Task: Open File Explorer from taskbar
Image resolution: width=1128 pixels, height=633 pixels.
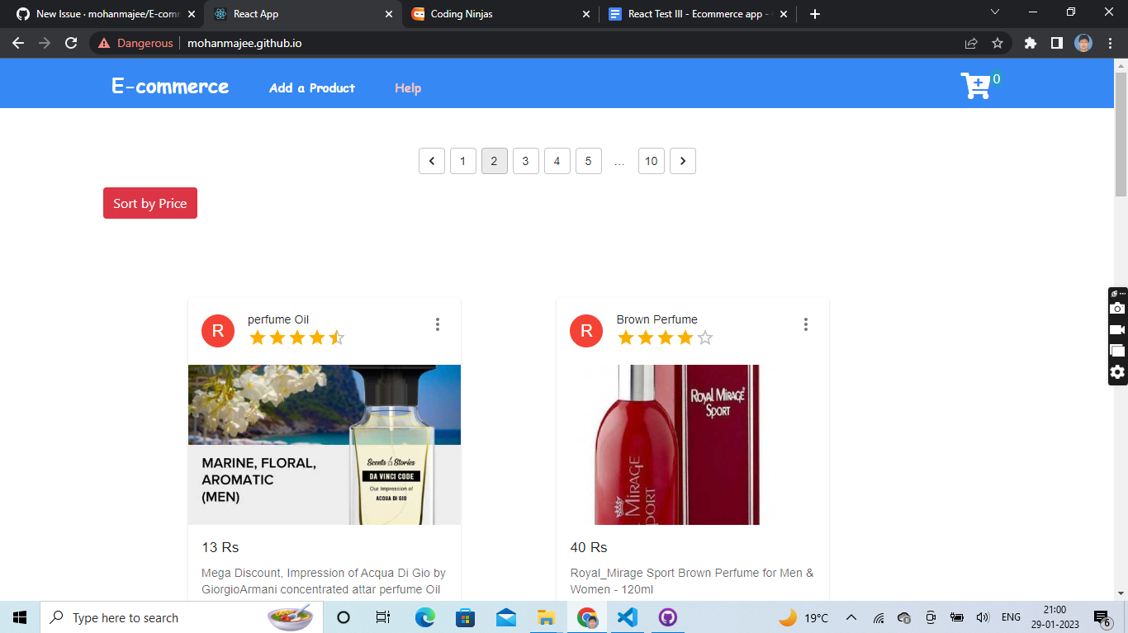Action: click(546, 617)
